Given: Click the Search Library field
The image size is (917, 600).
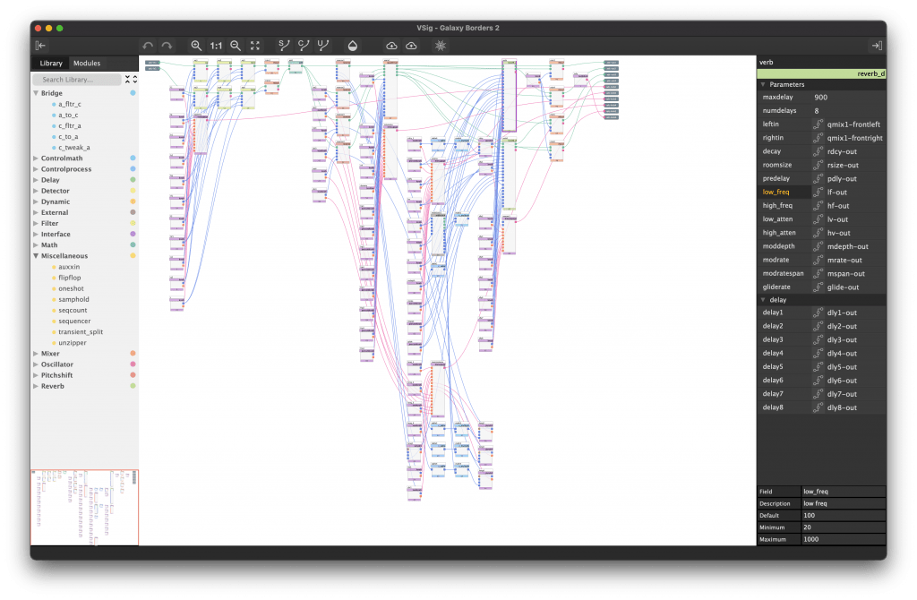Looking at the screenshot, I should (x=76, y=80).
